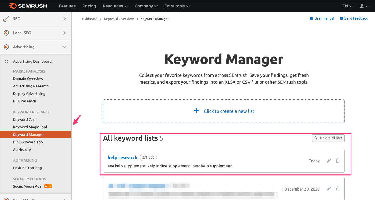Open the EN language selector
Viewport: 375px width, 200px height.
coord(348,6)
